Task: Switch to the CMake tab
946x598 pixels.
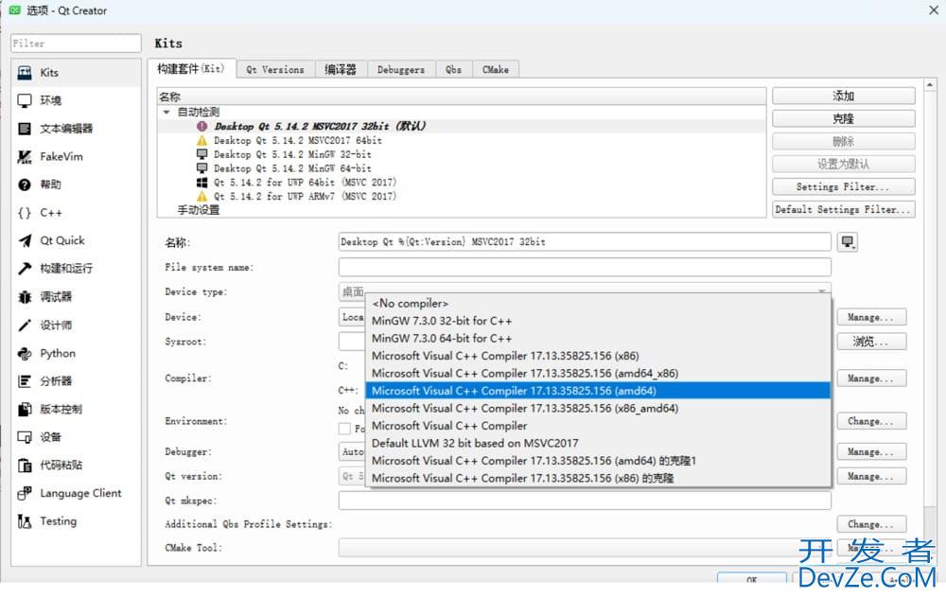Action: pyautogui.click(x=496, y=70)
